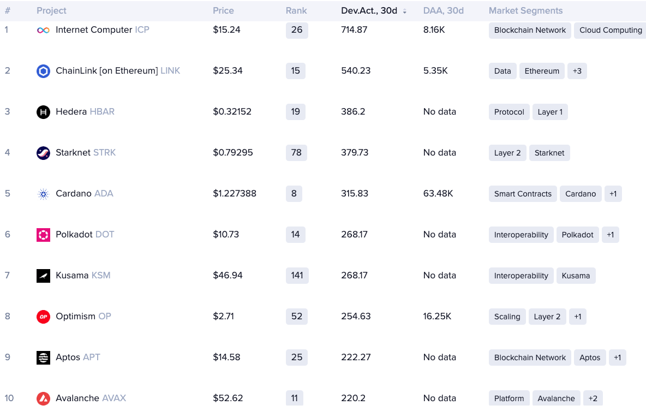Open Starknet STRK project link
The image size is (646, 411).
click(86, 152)
